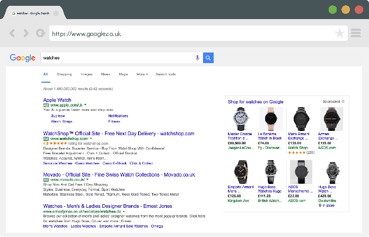Open the ASOS Monochrome product title

point(301,189)
